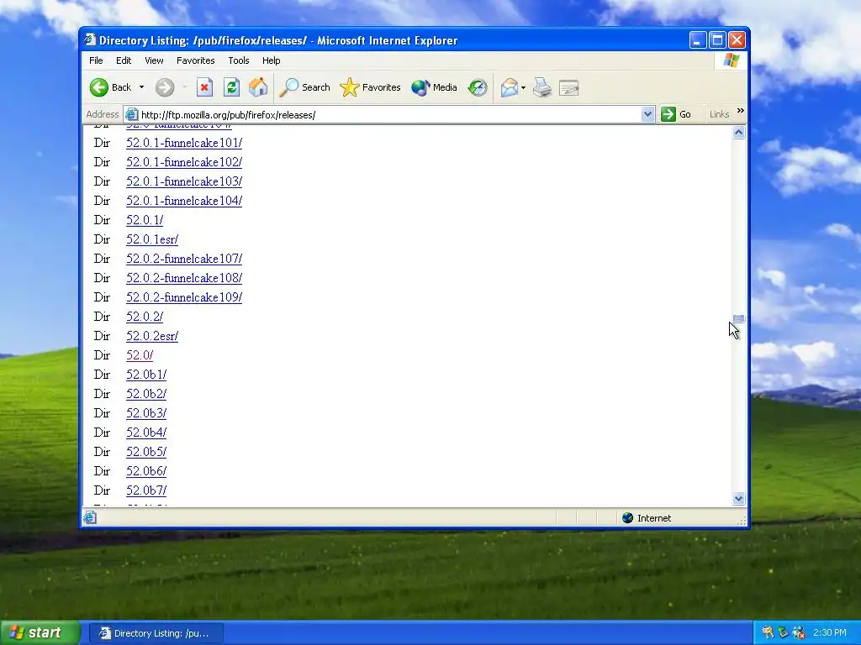Click the system tray clock 2:30 PM
Screen dimensions: 861x645
[x=830, y=633]
